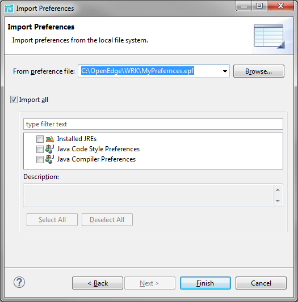Check the Installed JREs checkbox
The image size is (298, 302).
pyautogui.click(x=40, y=139)
